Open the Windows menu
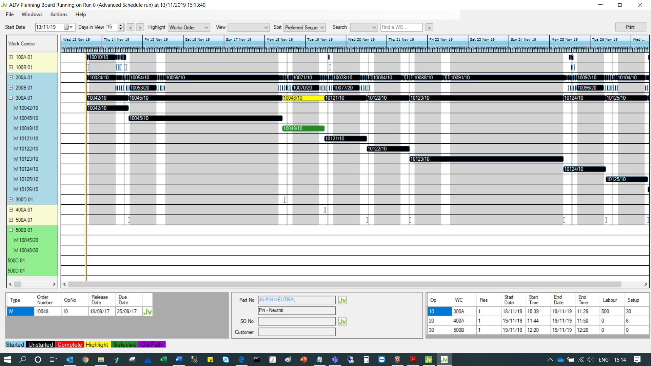 tap(32, 14)
